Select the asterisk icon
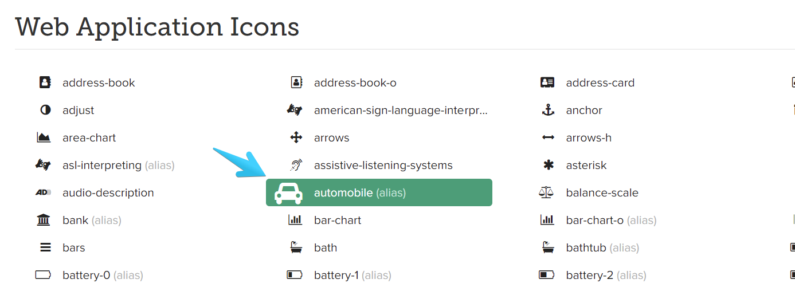The image size is (795, 295). coord(548,165)
